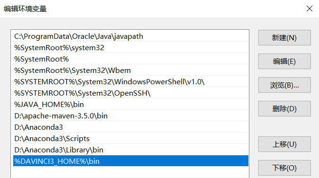
Task: Select the %SystemRoot%\System32\Wbem entry
Action: click(x=131, y=71)
